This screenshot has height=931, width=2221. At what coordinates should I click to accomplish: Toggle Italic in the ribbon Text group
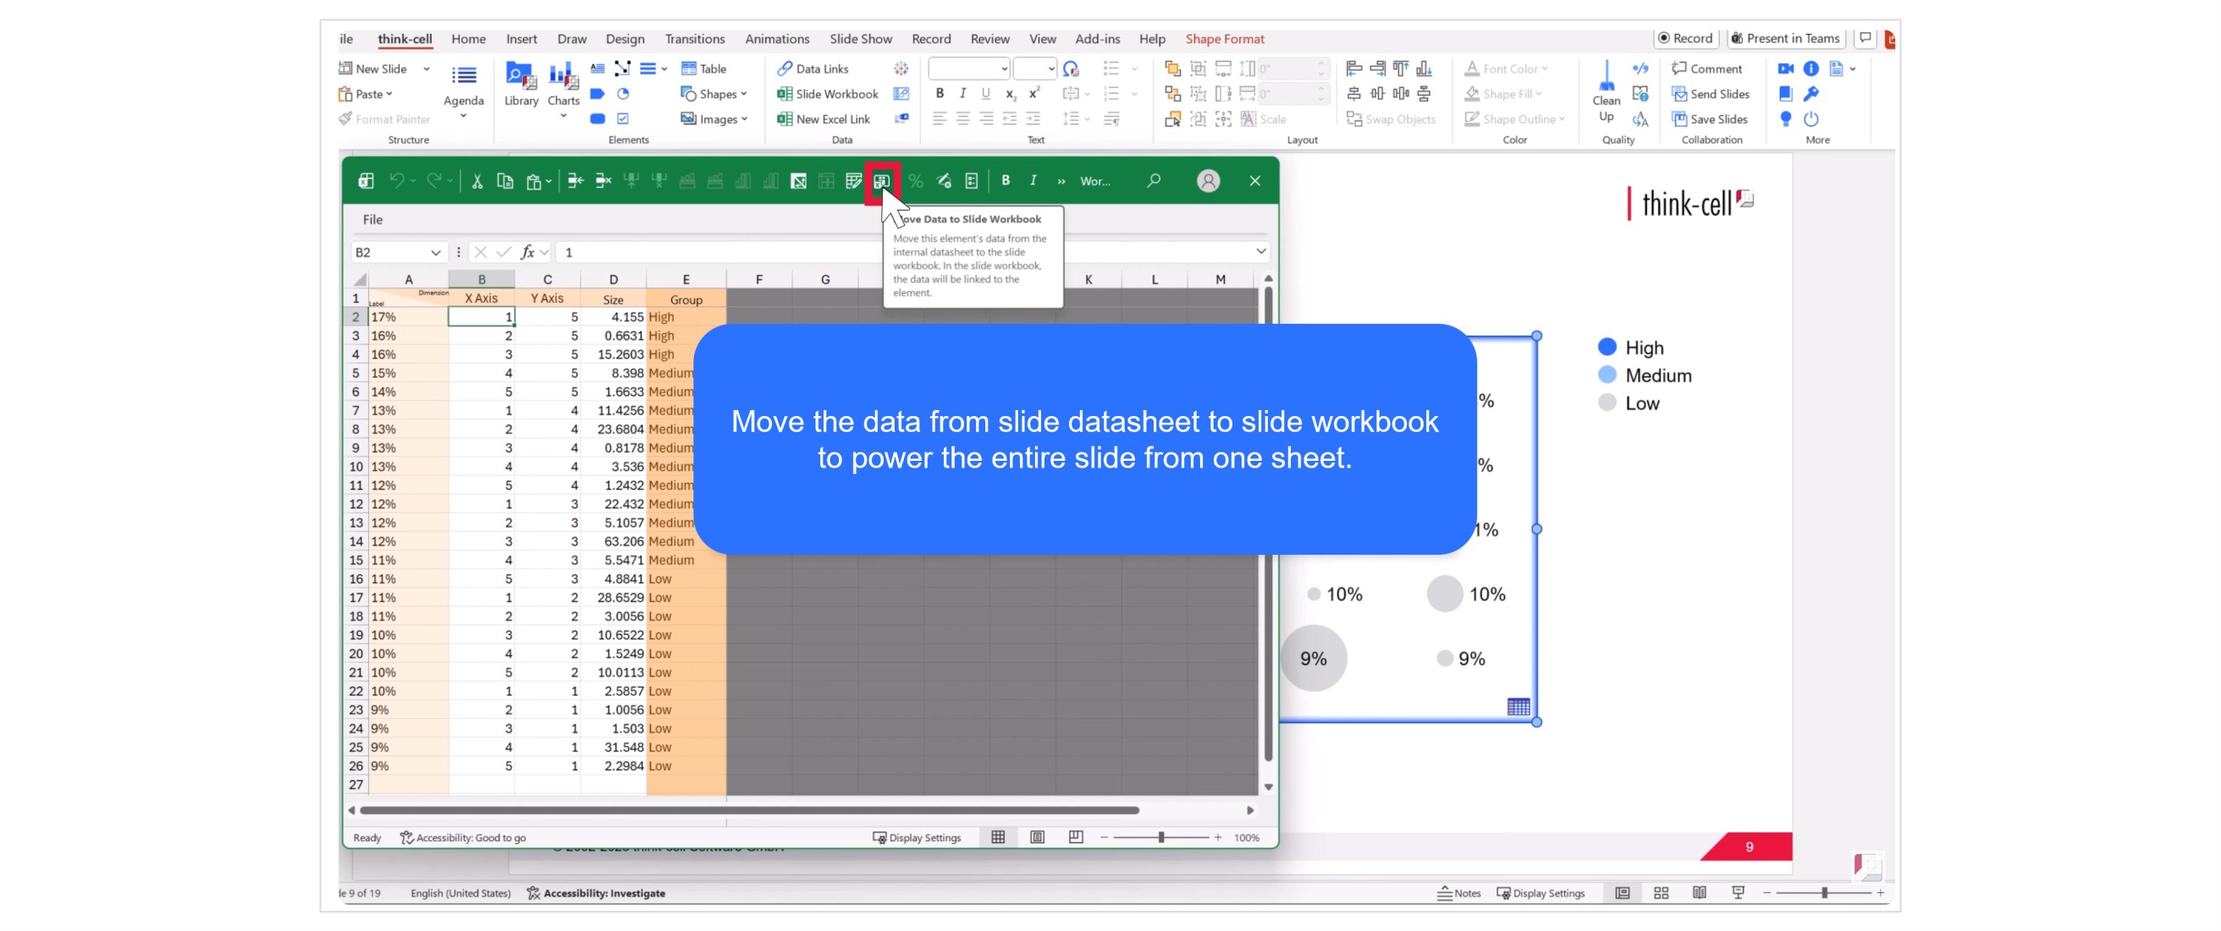pyautogui.click(x=963, y=93)
